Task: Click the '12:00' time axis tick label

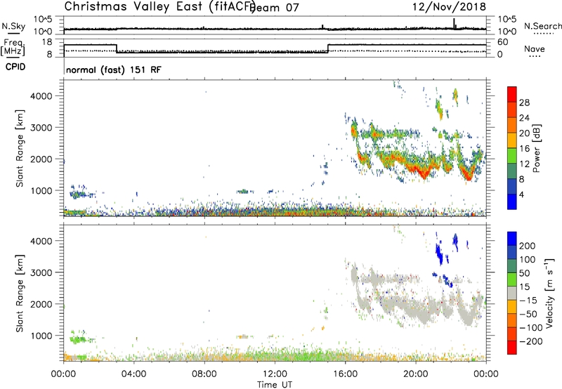Action: pyautogui.click(x=275, y=374)
